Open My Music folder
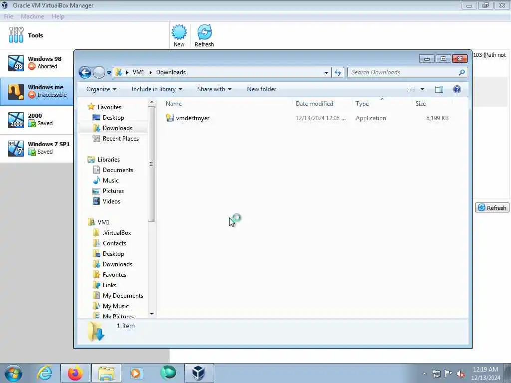 tap(116, 306)
